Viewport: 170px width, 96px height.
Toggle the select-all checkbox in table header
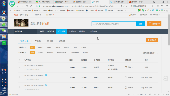(19, 59)
